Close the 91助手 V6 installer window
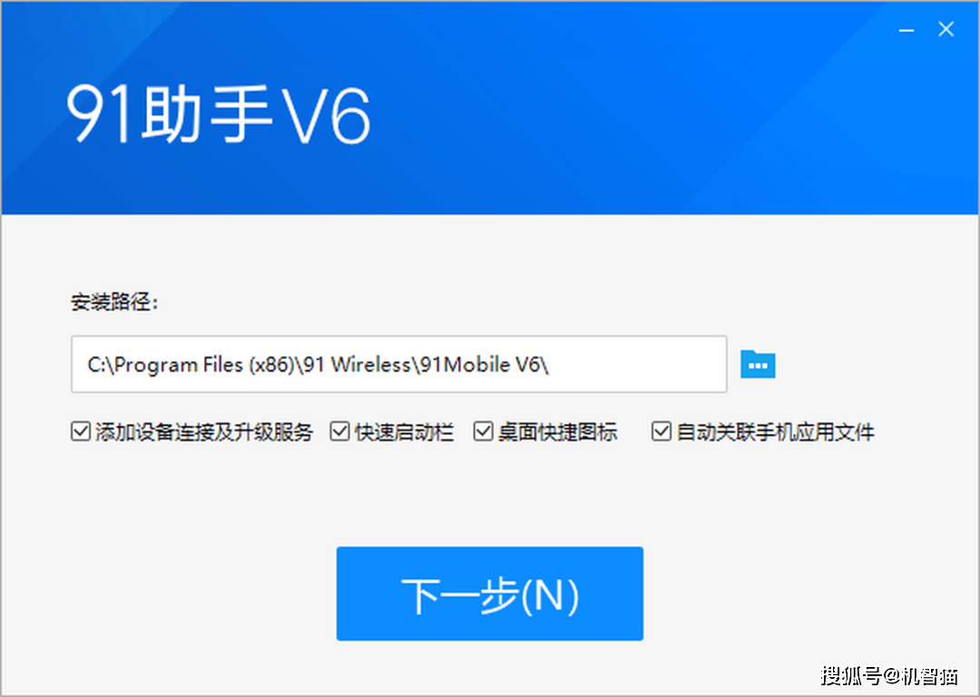980x697 pixels. click(x=946, y=29)
